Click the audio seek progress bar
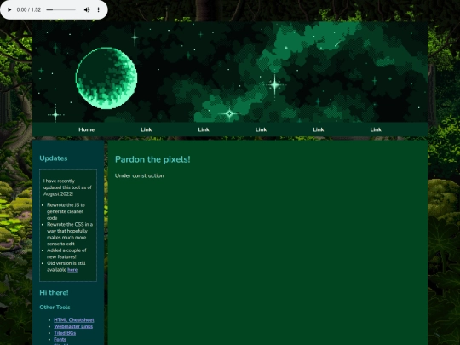460x345 pixels. 61,9
